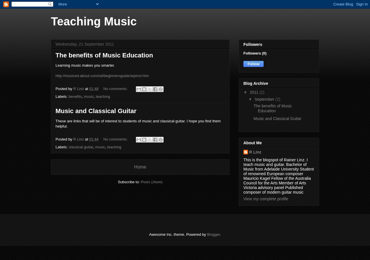
Task: Pin Classical Guitar post to Pinterest
Action: pyautogui.click(x=161, y=140)
